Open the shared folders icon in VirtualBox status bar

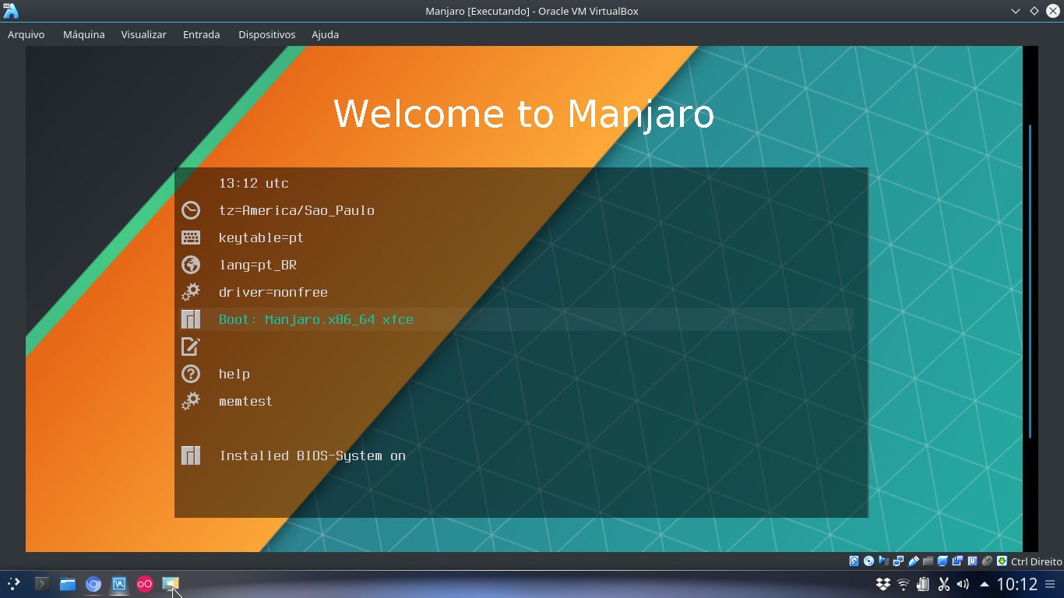pos(928,561)
